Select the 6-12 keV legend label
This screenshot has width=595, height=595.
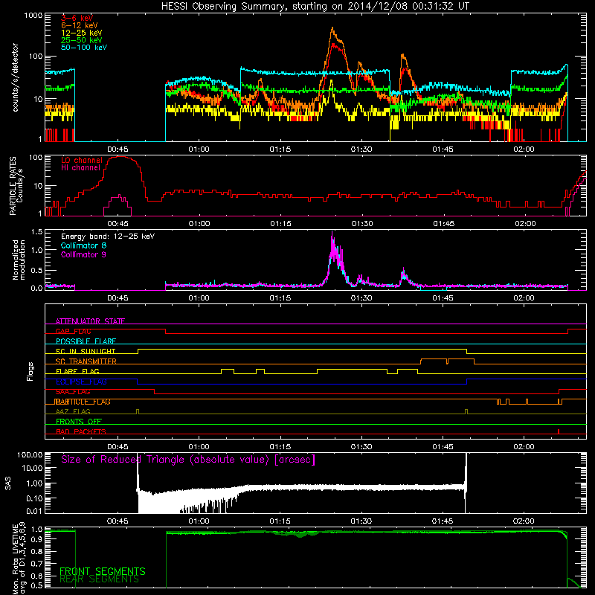tap(80, 25)
